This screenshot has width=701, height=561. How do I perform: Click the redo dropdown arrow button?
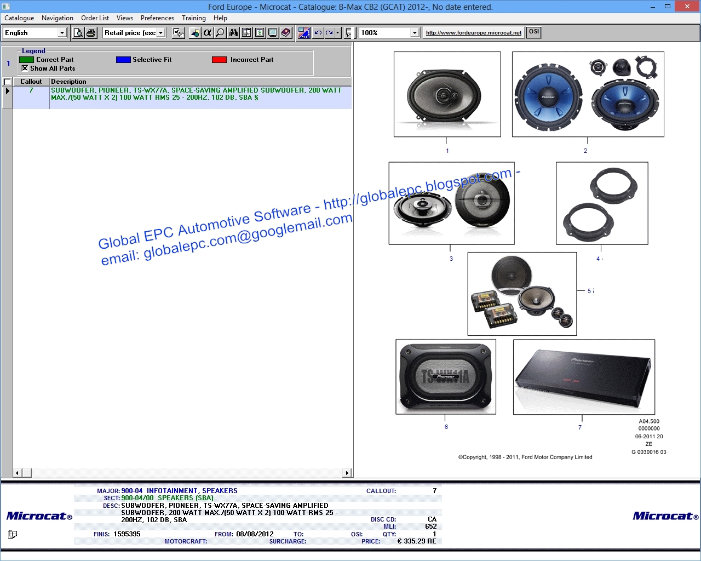coord(337,32)
